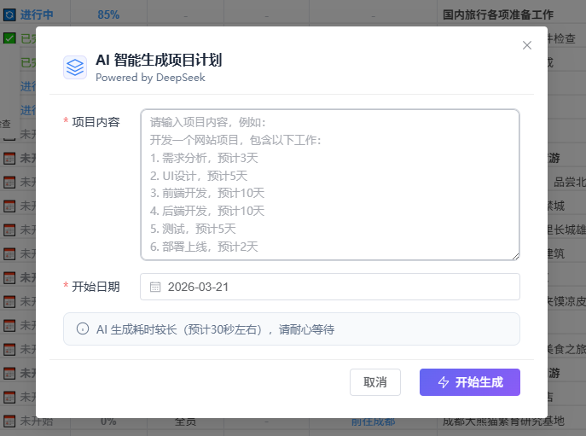
Task: Close the AI project plan dialog
Action: pos(527,45)
